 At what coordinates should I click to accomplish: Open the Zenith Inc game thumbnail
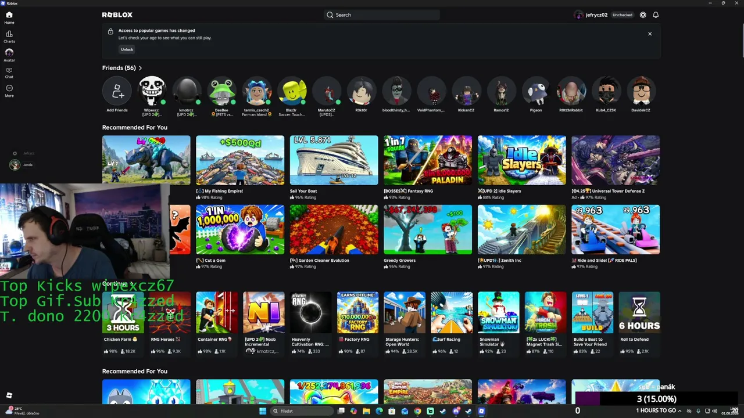pyautogui.click(x=521, y=230)
